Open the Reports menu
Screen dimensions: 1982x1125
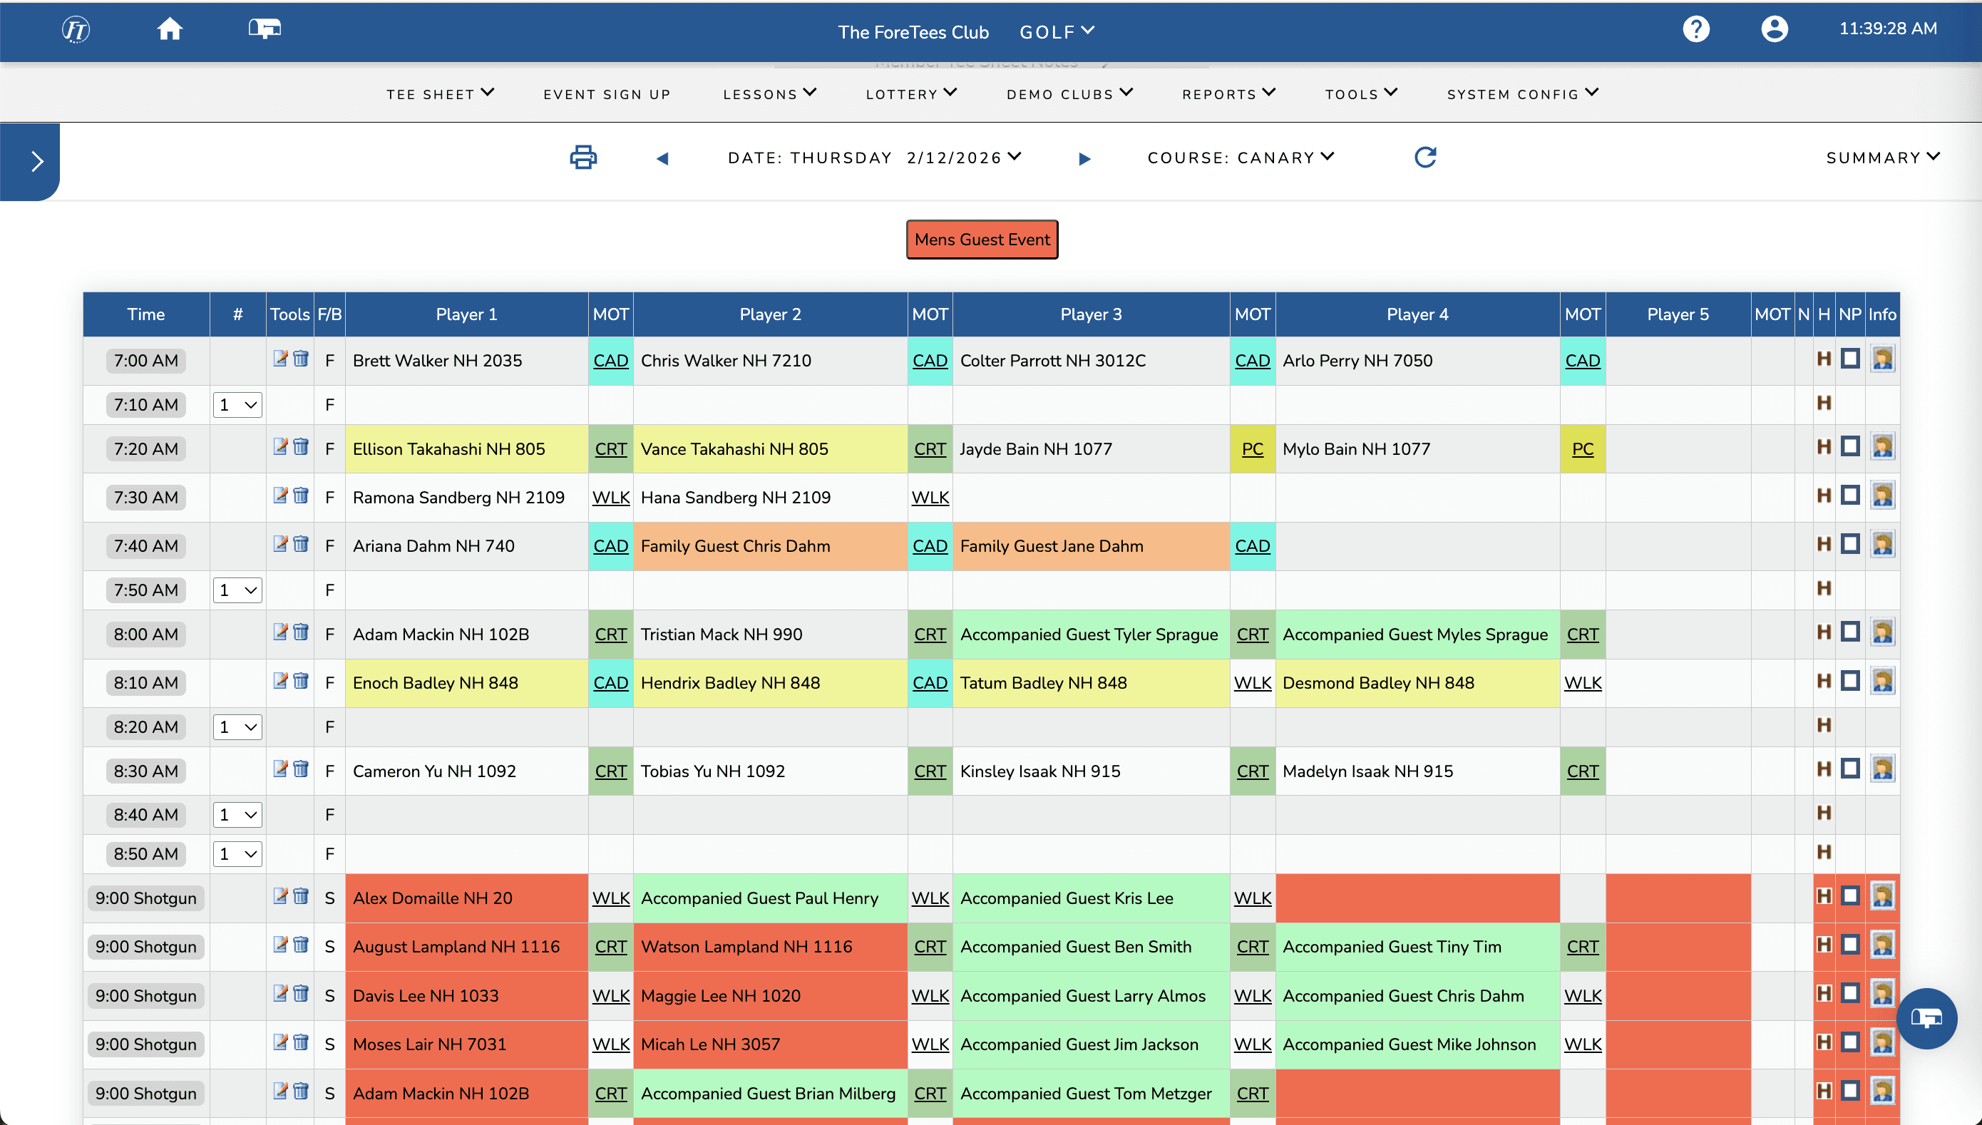pos(1228,94)
